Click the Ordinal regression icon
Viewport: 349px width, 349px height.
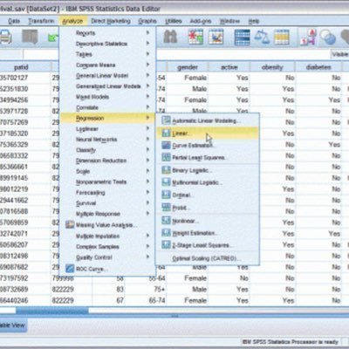click(x=166, y=195)
